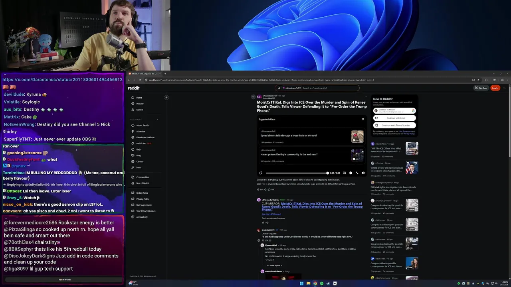
Task: Bookmark this page star icon
Action: point(478,80)
